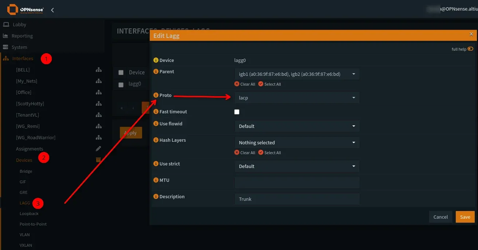
Task: Open the Bridge devices page
Action: (x=26, y=171)
